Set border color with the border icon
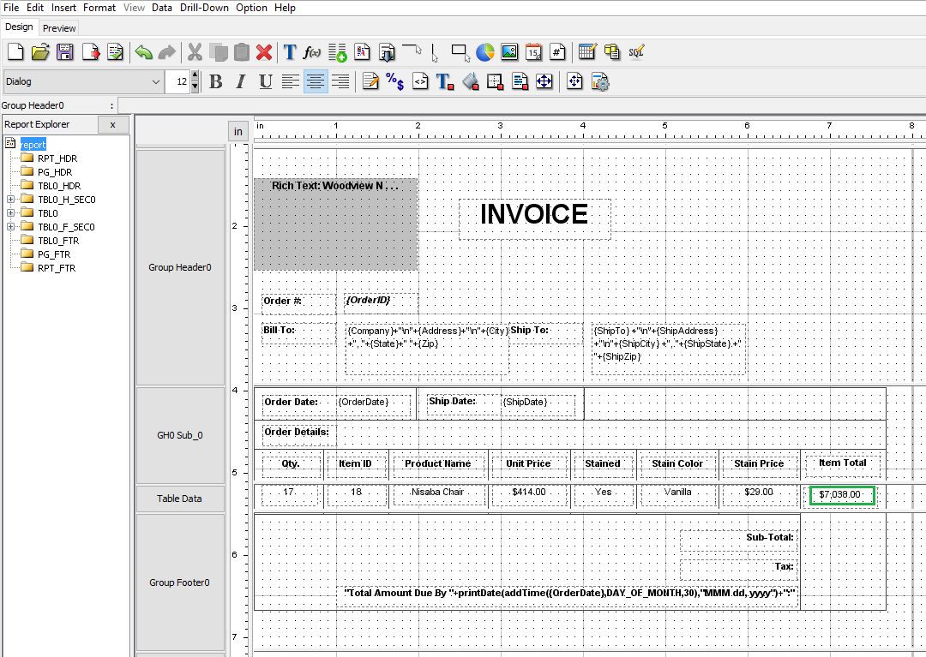 [x=495, y=81]
